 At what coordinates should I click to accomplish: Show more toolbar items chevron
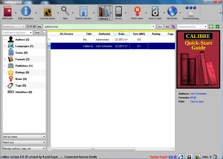[220, 13]
